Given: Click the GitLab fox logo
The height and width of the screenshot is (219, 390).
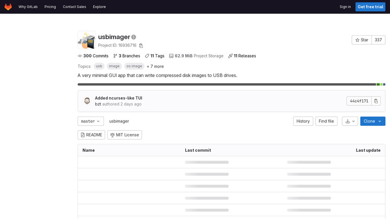Looking at the screenshot, I should [8, 6].
